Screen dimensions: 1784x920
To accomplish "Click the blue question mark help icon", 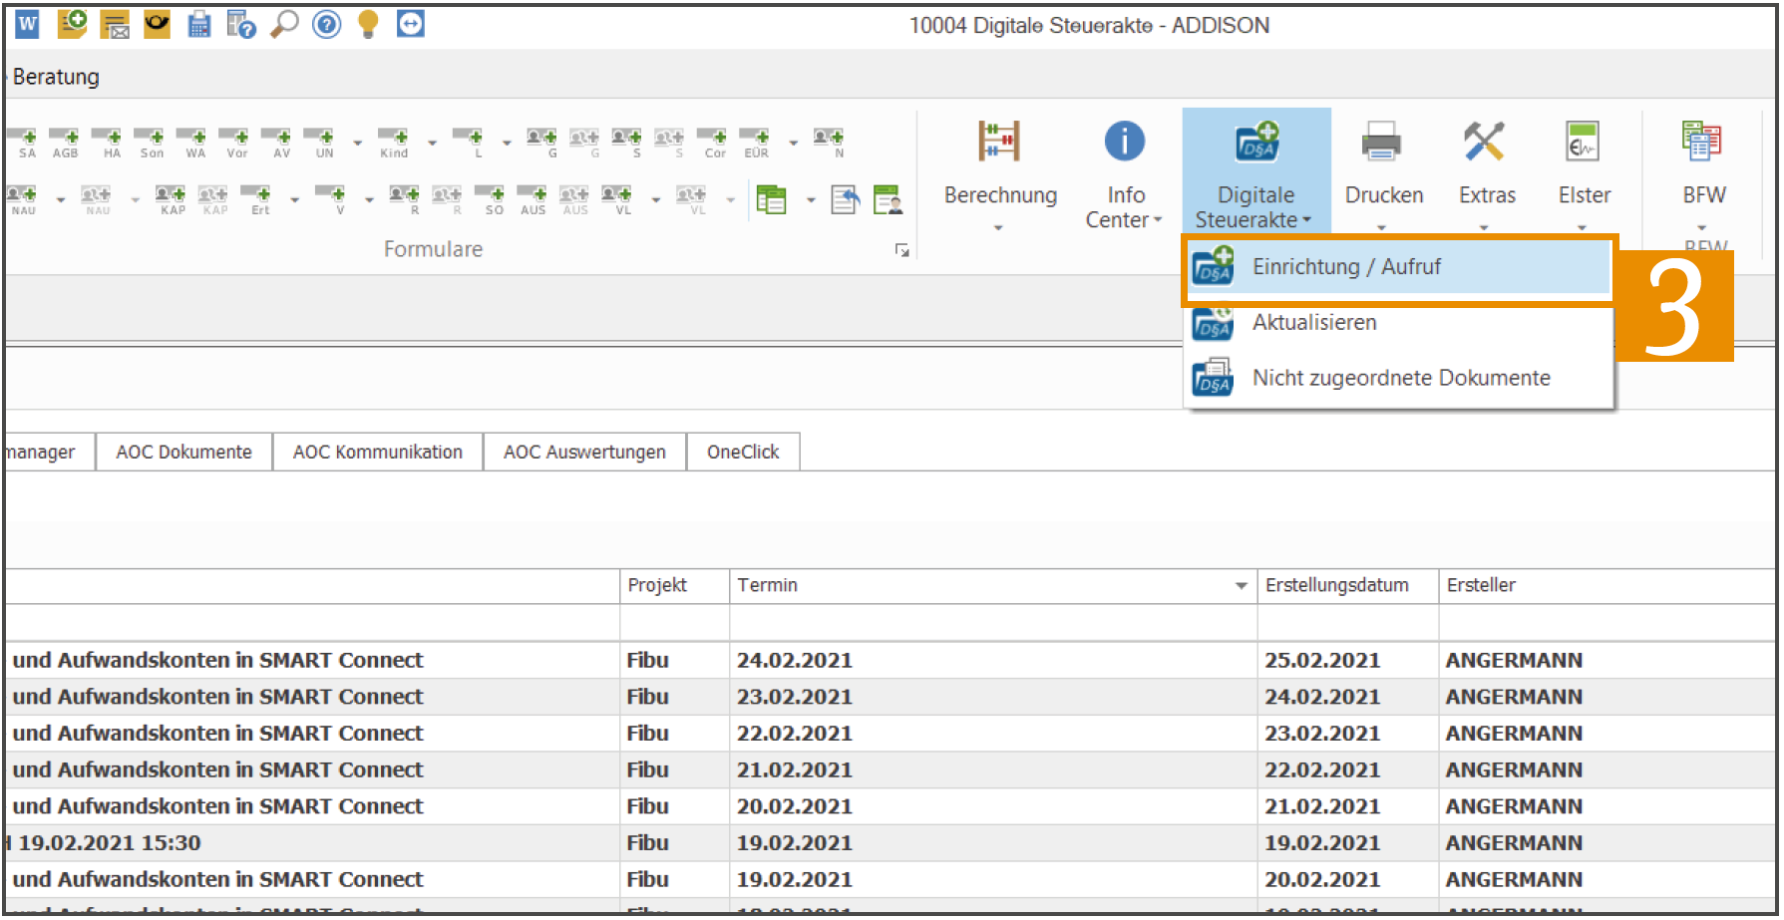I will (x=326, y=24).
